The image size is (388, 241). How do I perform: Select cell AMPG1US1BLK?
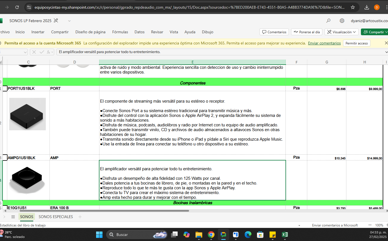(x=28, y=158)
